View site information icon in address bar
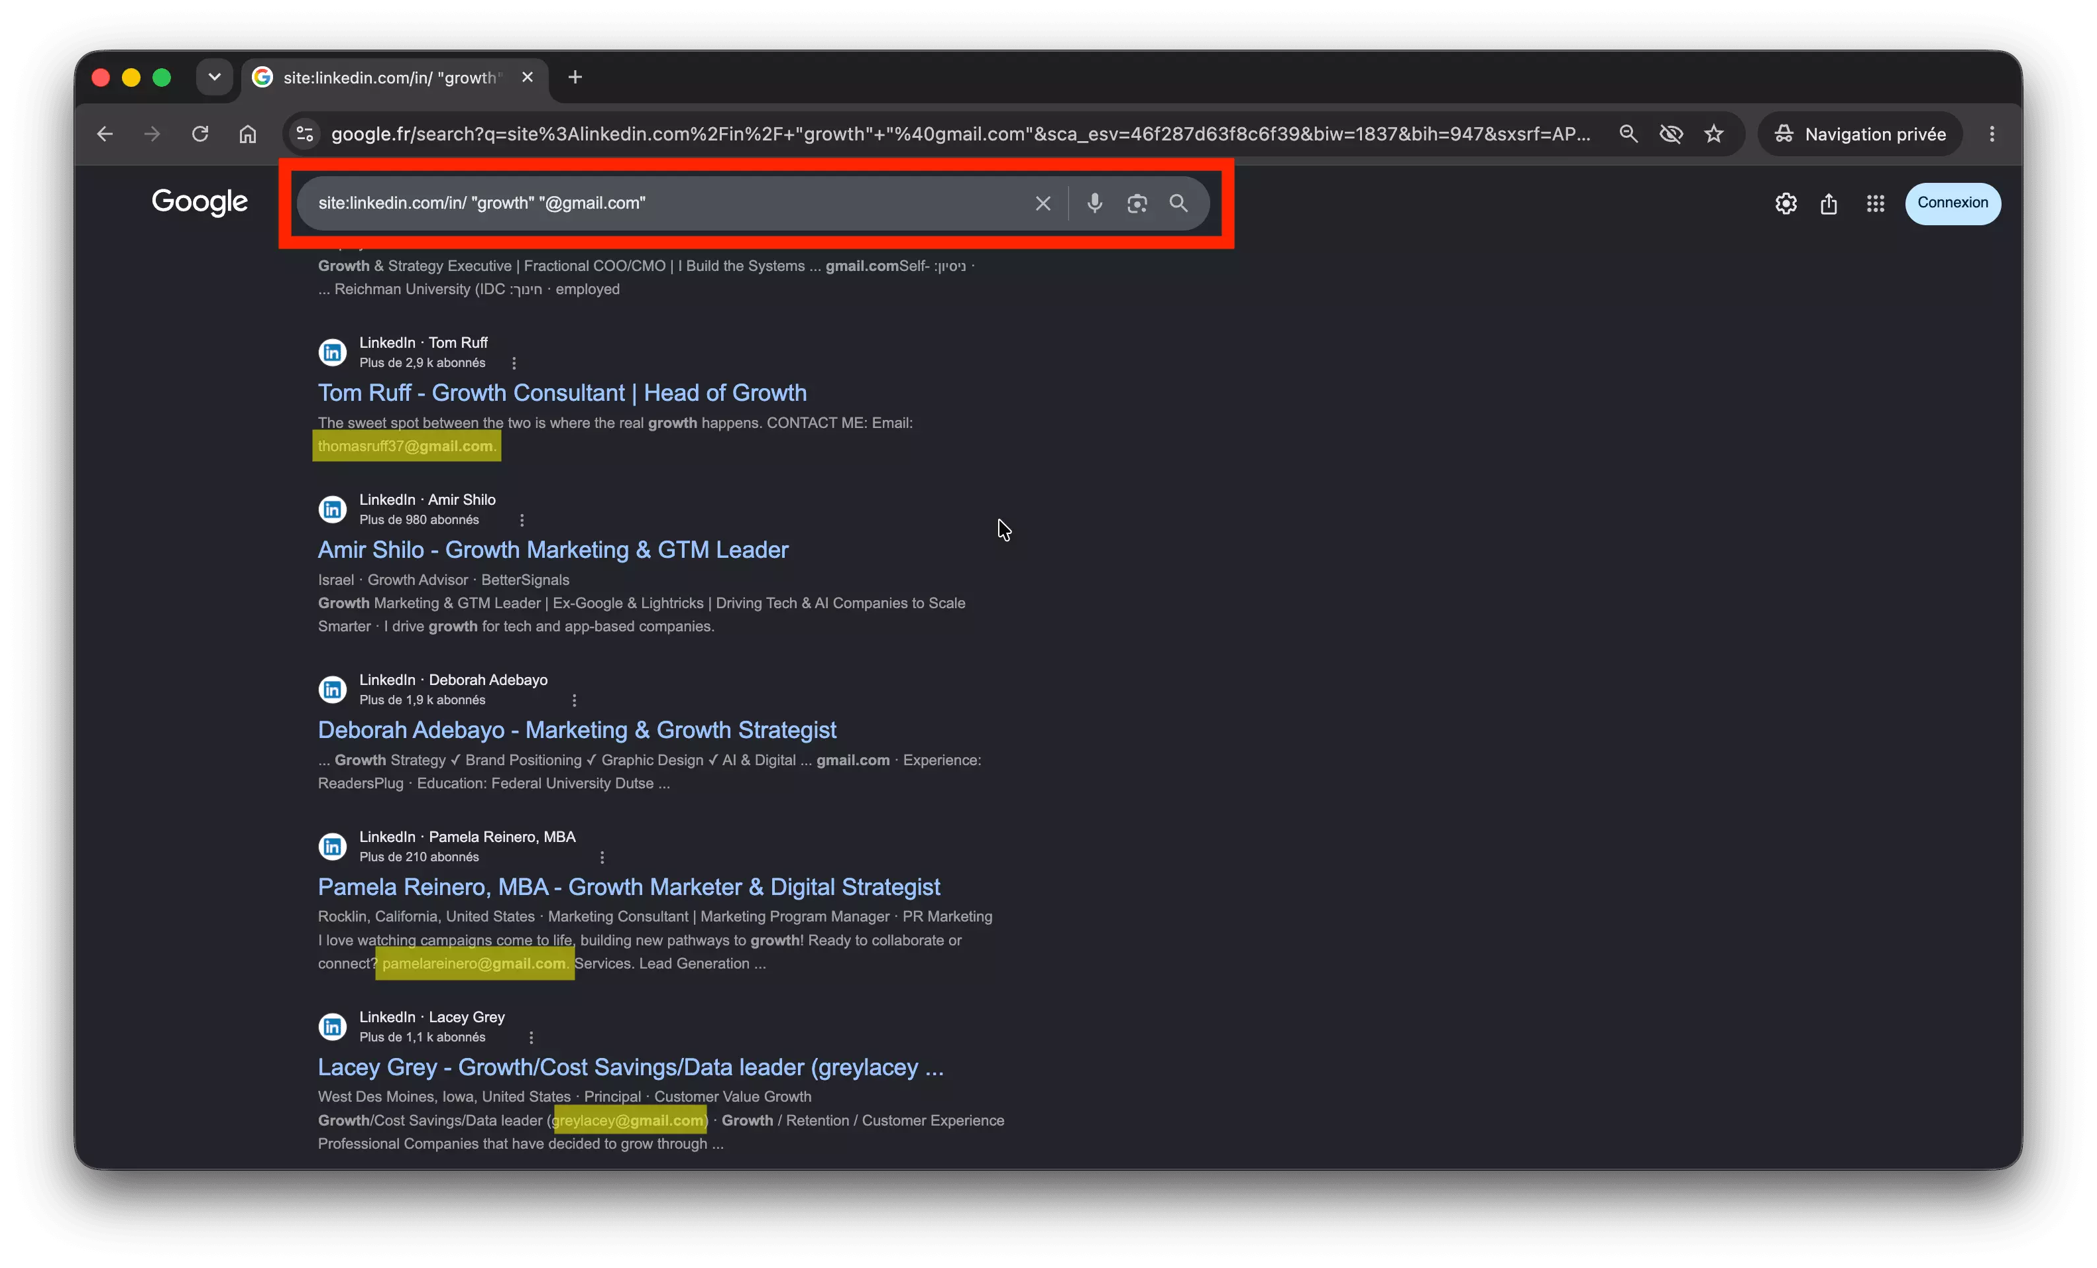Image resolution: width=2097 pixels, height=1268 pixels. pos(305,134)
